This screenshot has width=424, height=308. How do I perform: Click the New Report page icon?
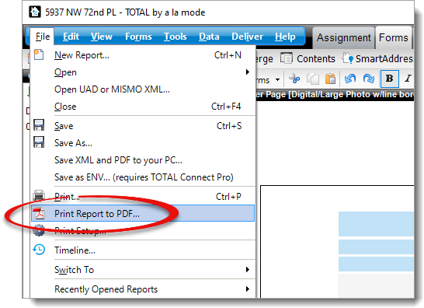coord(39,54)
